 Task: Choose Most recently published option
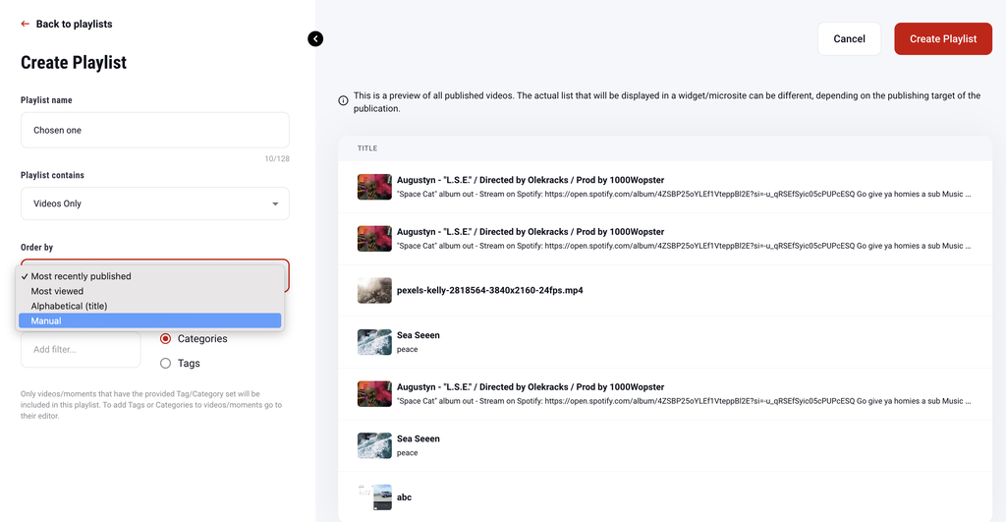click(81, 276)
